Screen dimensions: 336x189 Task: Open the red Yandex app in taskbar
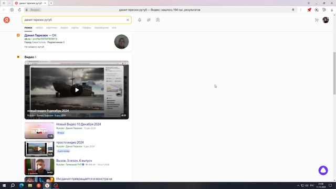38,185
